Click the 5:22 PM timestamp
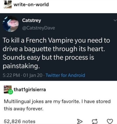 click(x=11, y=75)
